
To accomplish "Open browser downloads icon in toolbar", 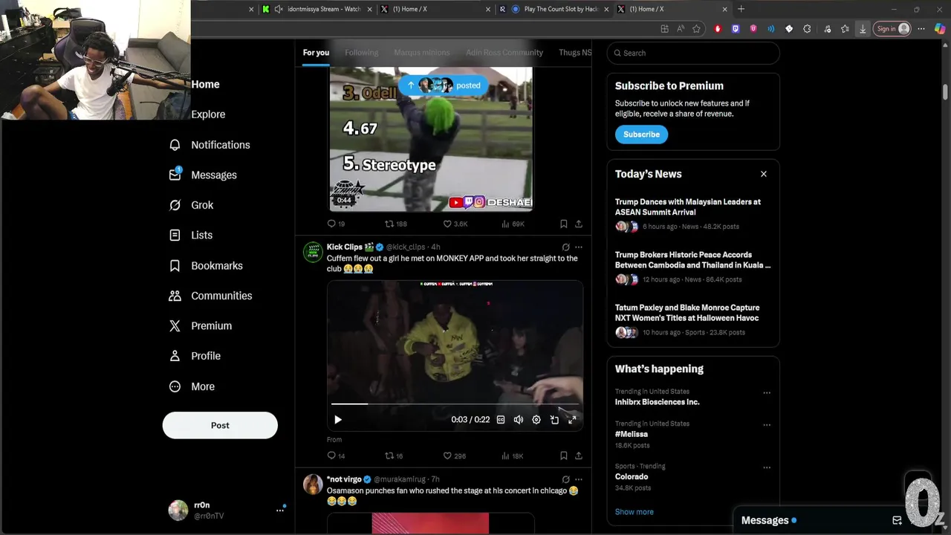I will tap(863, 29).
